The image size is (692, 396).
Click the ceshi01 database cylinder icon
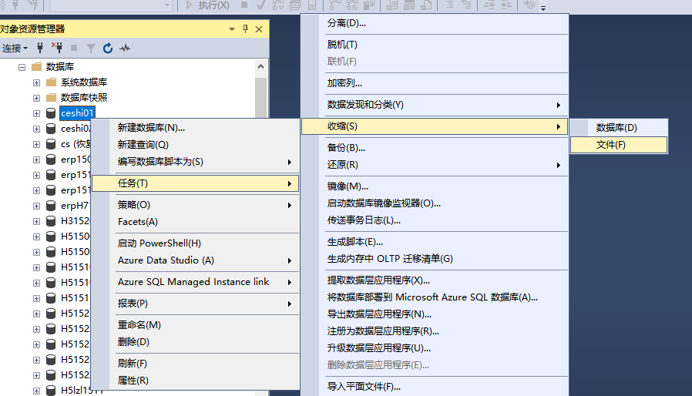pos(52,113)
